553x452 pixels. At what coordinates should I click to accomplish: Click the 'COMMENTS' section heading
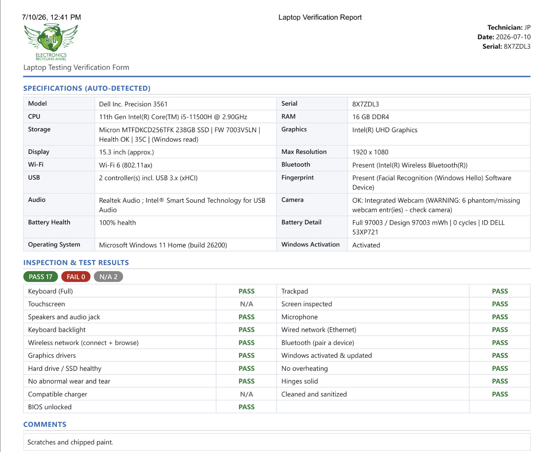pyautogui.click(x=45, y=424)
